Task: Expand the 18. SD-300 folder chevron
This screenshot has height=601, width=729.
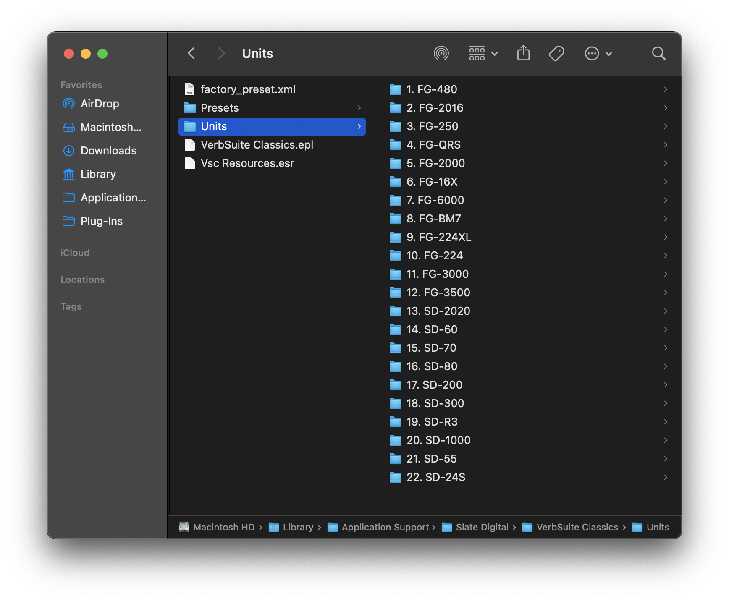Action: (x=666, y=403)
